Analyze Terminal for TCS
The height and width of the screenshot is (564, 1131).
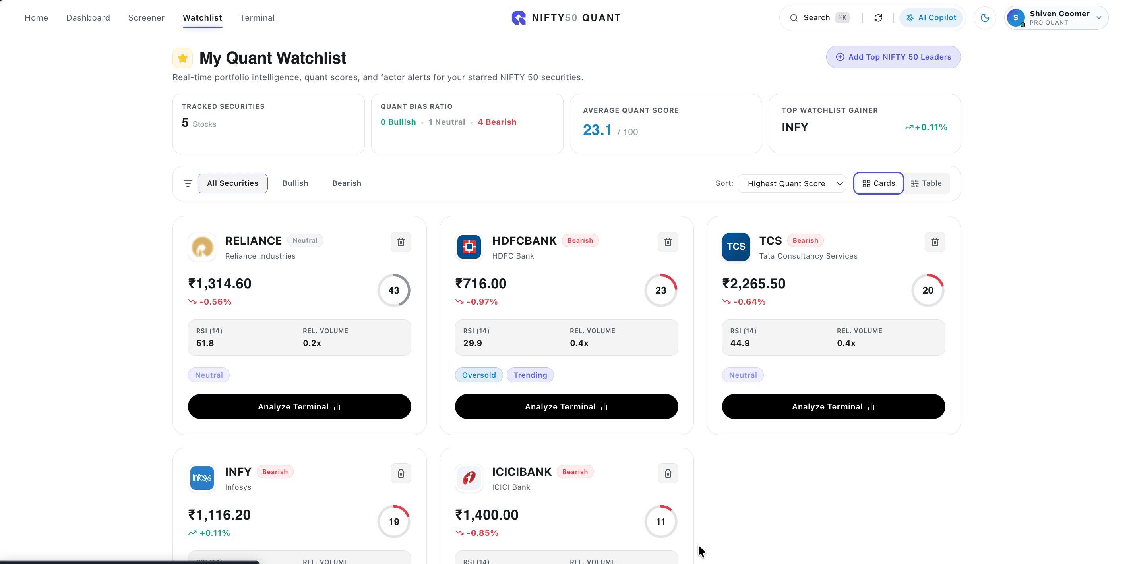[833, 406]
